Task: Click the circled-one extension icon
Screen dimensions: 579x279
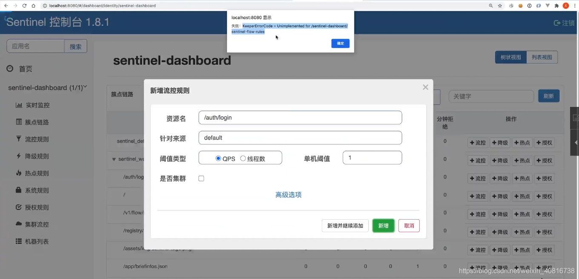Action: click(530, 6)
